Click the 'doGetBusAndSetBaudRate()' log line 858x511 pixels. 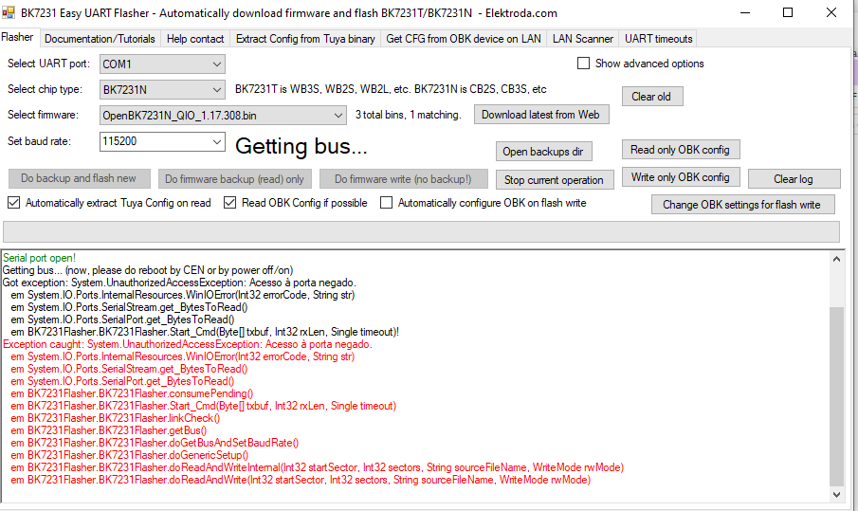coord(155,443)
